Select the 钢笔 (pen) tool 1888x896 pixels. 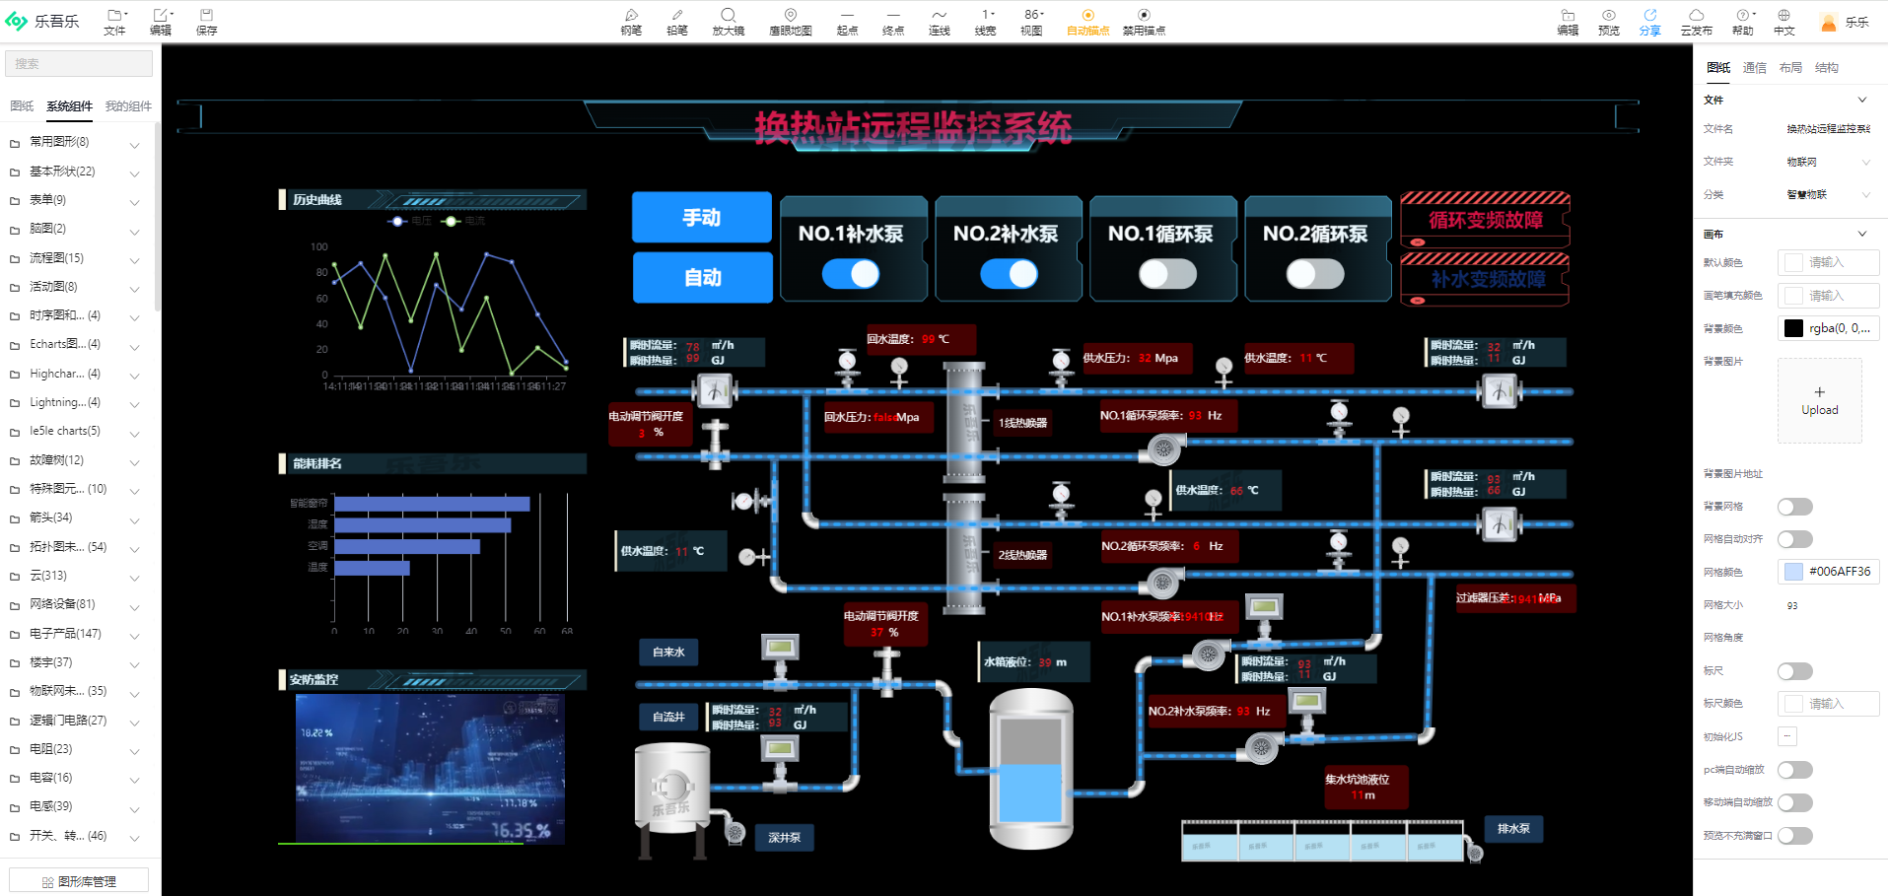click(630, 20)
